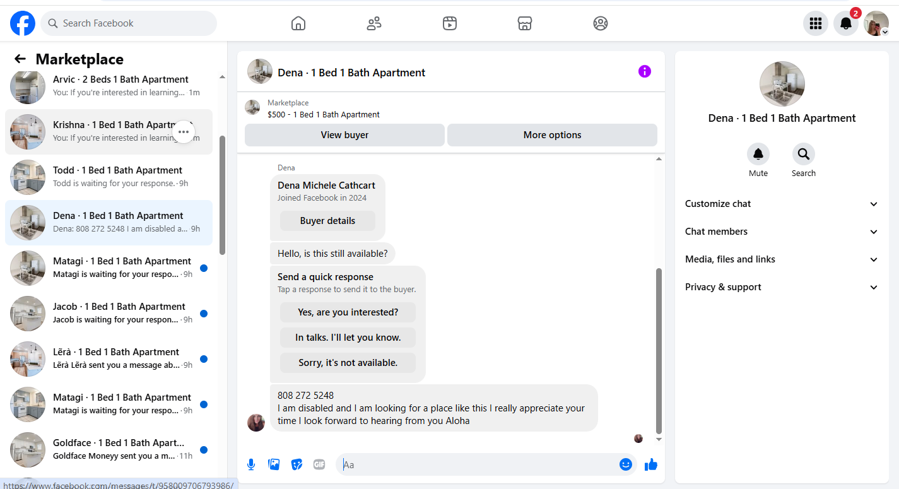Click the View buyer button

point(344,135)
